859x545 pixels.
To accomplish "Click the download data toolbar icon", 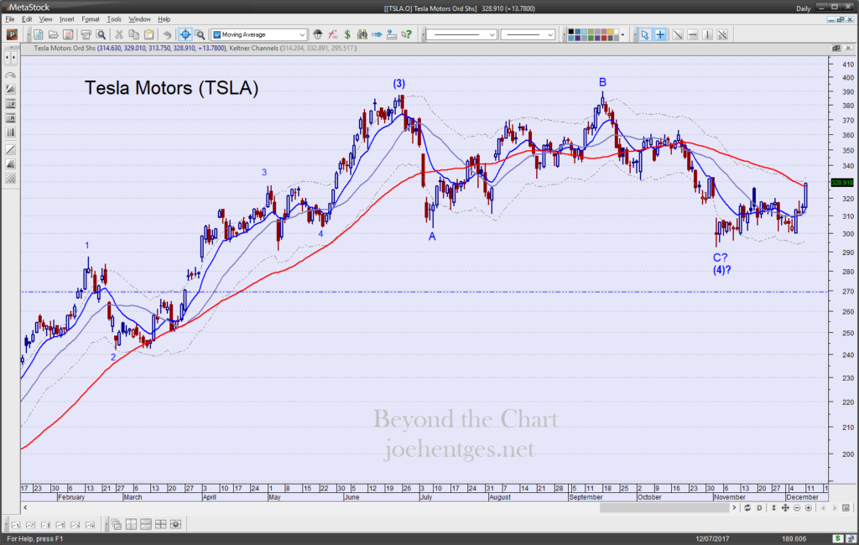I will (392, 34).
